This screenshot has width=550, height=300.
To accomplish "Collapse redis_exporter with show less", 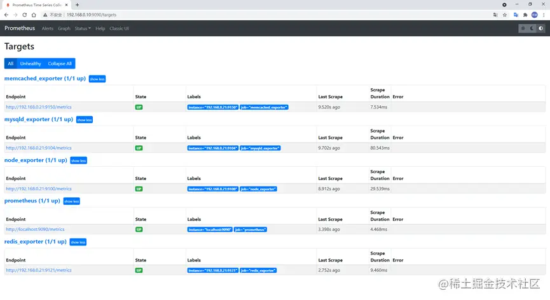I will [x=78, y=242].
